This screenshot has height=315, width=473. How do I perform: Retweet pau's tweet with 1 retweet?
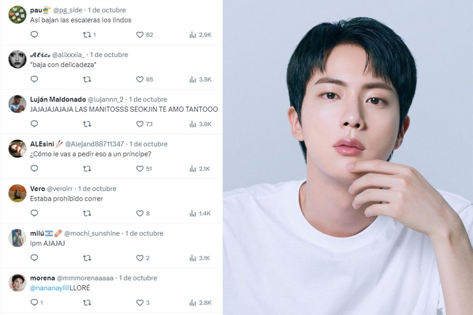(x=89, y=35)
